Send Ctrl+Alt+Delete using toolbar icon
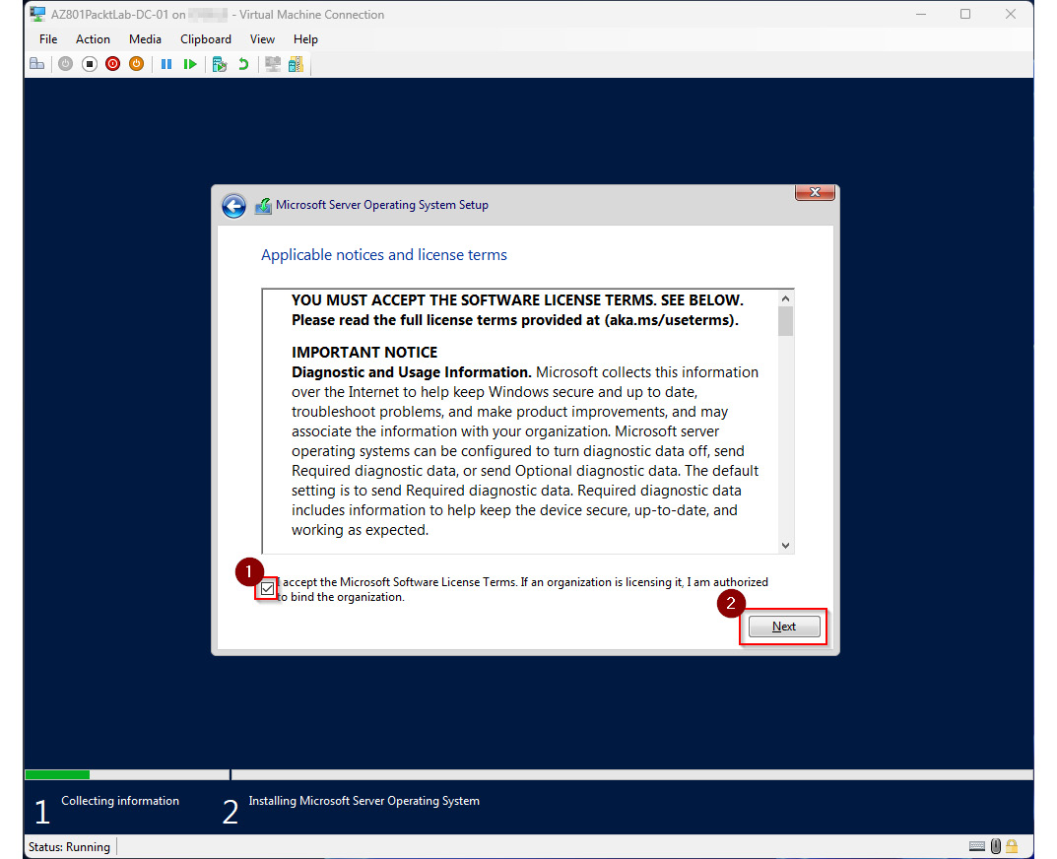This screenshot has width=1057, height=859. (x=37, y=64)
